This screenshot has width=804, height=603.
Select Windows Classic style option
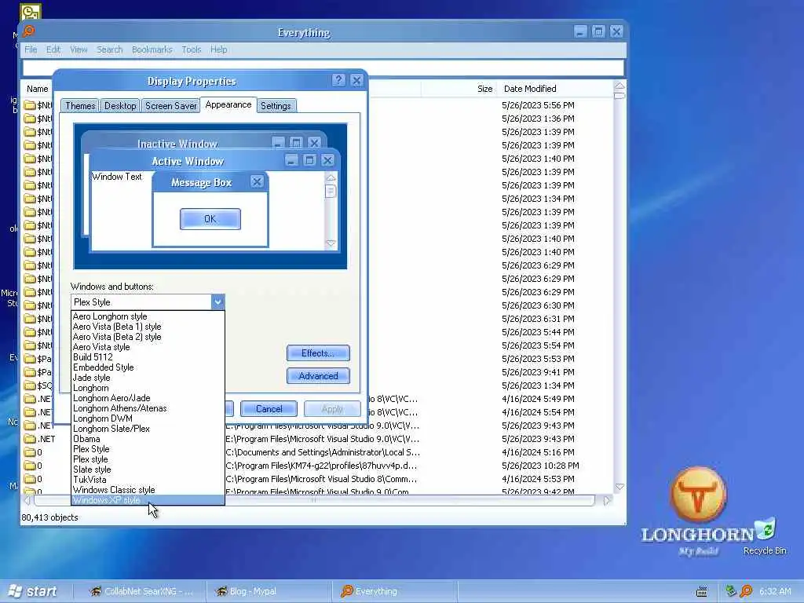pyautogui.click(x=148, y=490)
